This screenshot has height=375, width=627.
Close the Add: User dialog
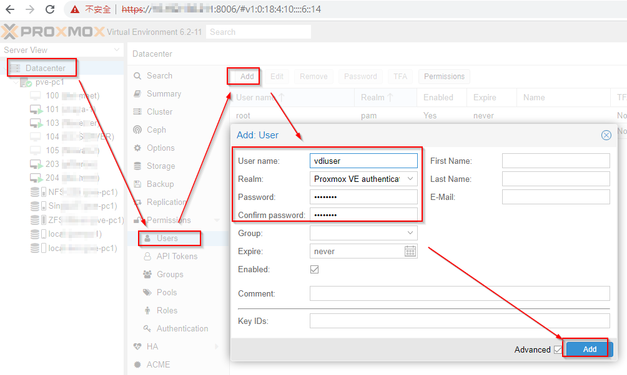click(x=606, y=135)
